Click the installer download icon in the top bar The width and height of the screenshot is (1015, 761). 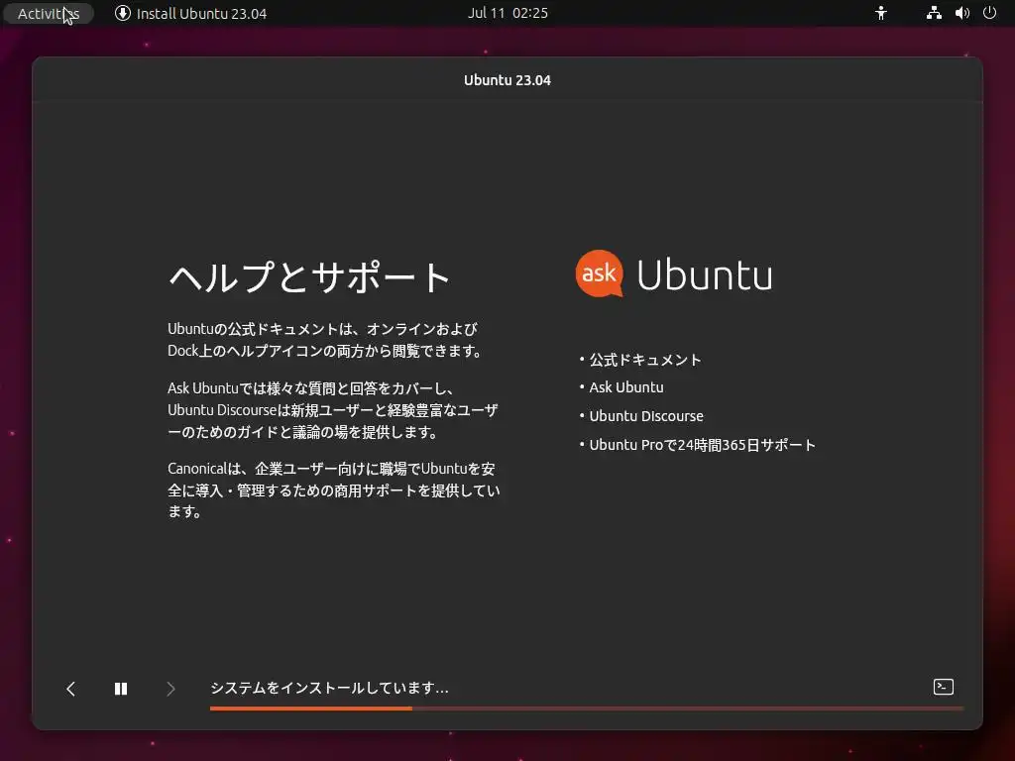pyautogui.click(x=122, y=13)
